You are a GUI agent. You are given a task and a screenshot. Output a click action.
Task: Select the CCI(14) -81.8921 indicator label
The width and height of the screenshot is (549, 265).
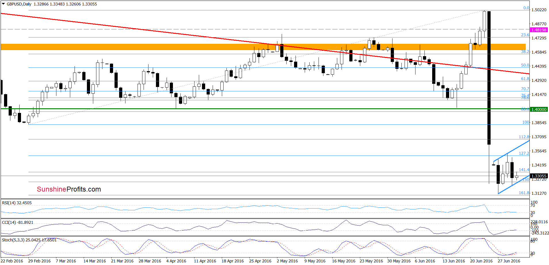pos(18,222)
